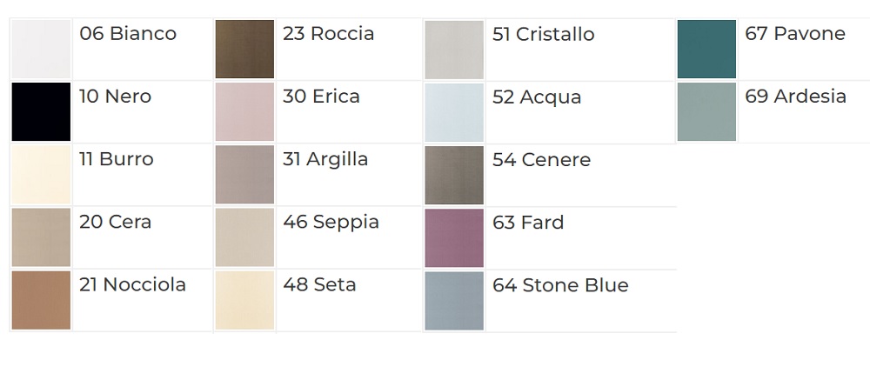Pick the 10 Nero black swatch
The image size is (870, 367).
click(x=41, y=111)
